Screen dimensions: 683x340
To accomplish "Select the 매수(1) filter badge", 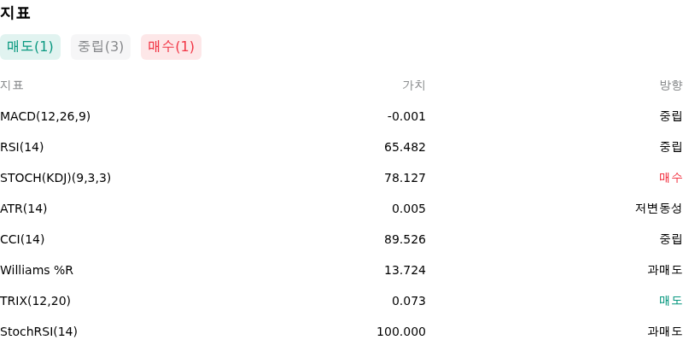I will (172, 47).
